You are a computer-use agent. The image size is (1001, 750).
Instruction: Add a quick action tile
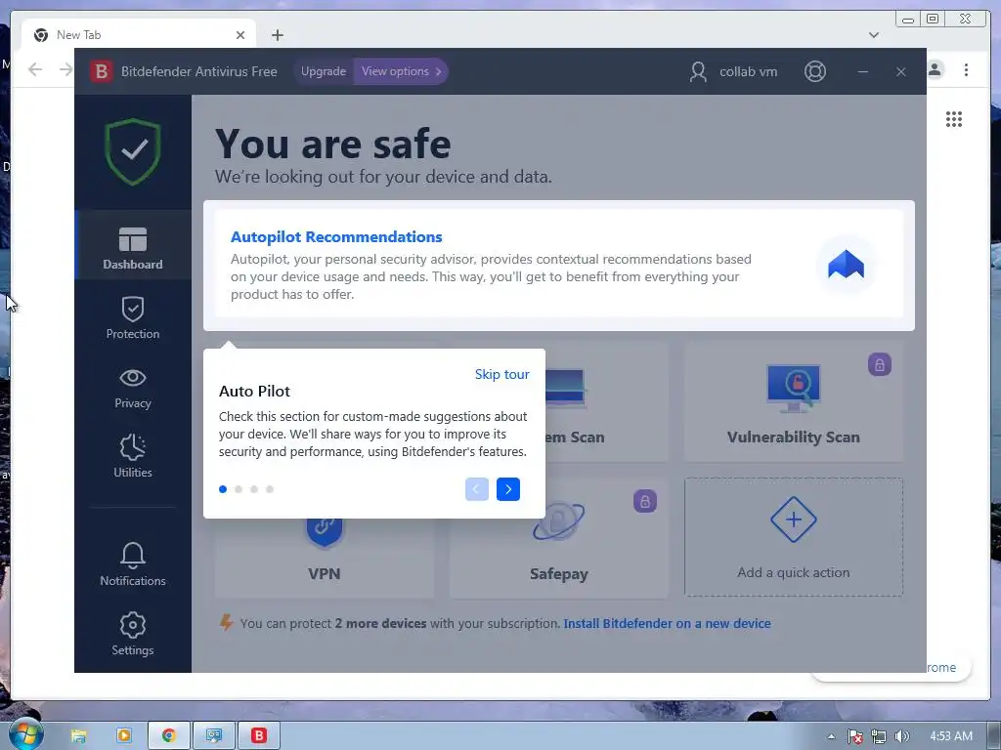794,537
